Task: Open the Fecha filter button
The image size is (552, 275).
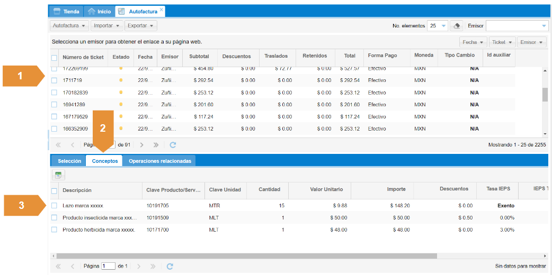Action: pos(473,42)
